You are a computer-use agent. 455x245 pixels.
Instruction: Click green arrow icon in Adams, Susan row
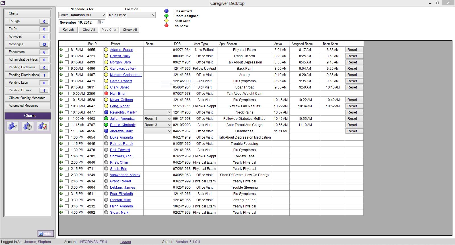pyautogui.click(x=61, y=50)
